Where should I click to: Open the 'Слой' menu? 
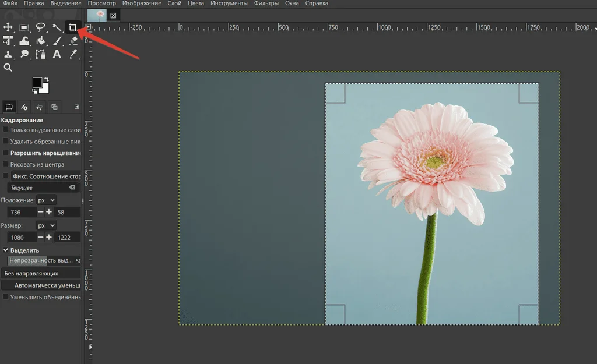click(x=174, y=3)
